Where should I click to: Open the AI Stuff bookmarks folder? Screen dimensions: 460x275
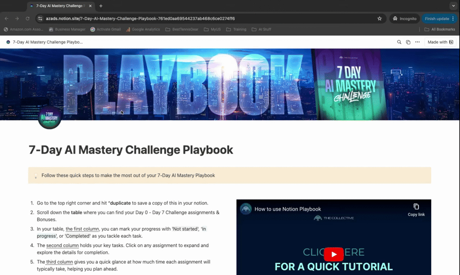(x=262, y=29)
